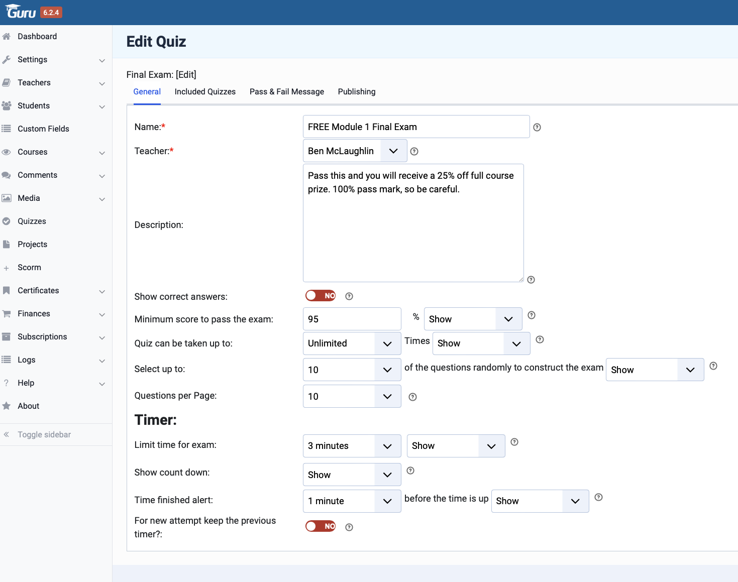This screenshot has width=738, height=582.
Task: Open the Pass & Fail Message tab
Action: [286, 92]
